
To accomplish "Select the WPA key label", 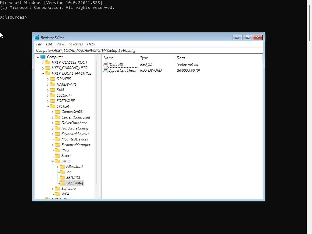I will tap(65, 194).
